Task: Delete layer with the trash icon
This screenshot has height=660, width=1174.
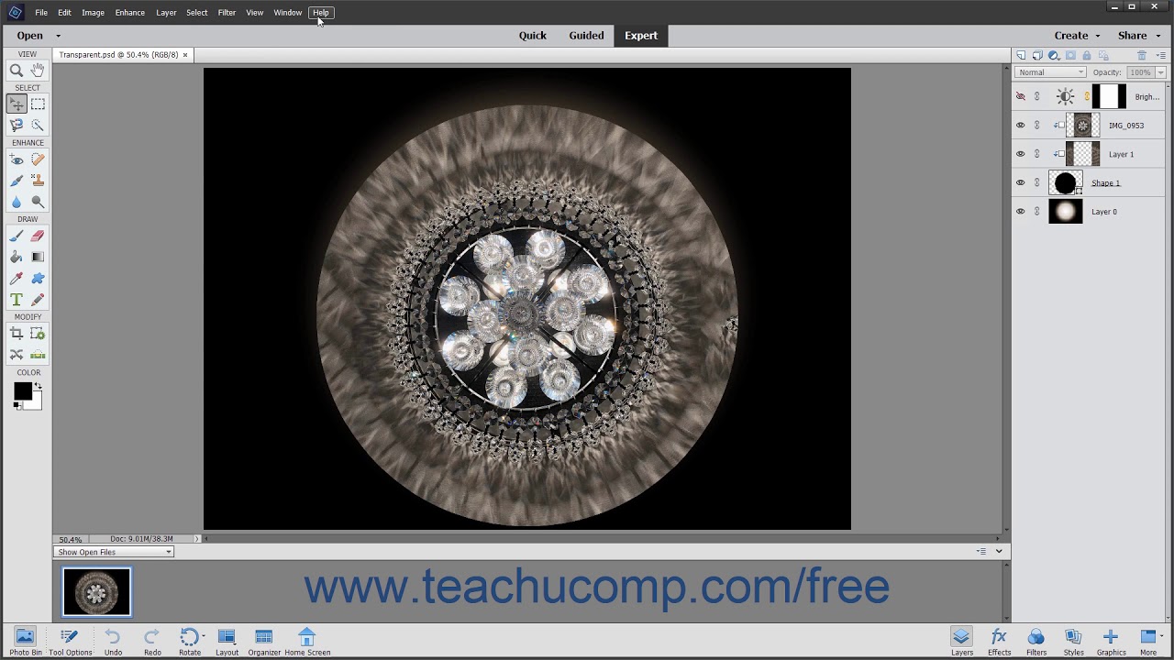Action: tap(1142, 56)
